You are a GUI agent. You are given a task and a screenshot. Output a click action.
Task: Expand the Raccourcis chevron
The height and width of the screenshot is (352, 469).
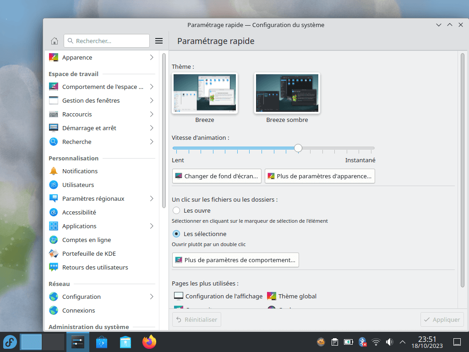tap(152, 114)
